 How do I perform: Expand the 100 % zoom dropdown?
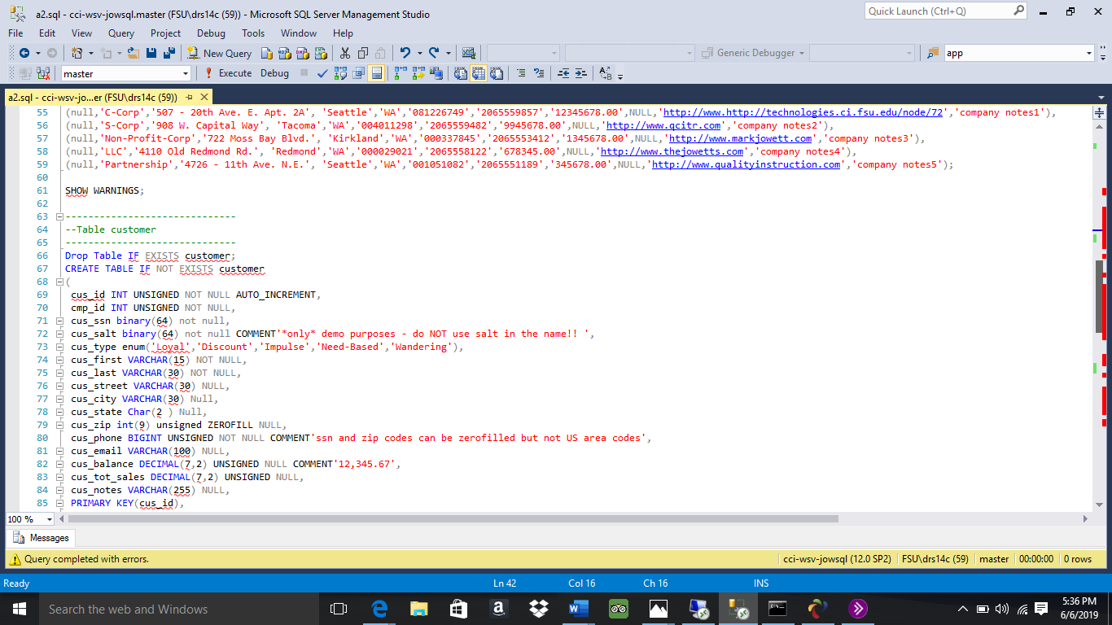49,519
